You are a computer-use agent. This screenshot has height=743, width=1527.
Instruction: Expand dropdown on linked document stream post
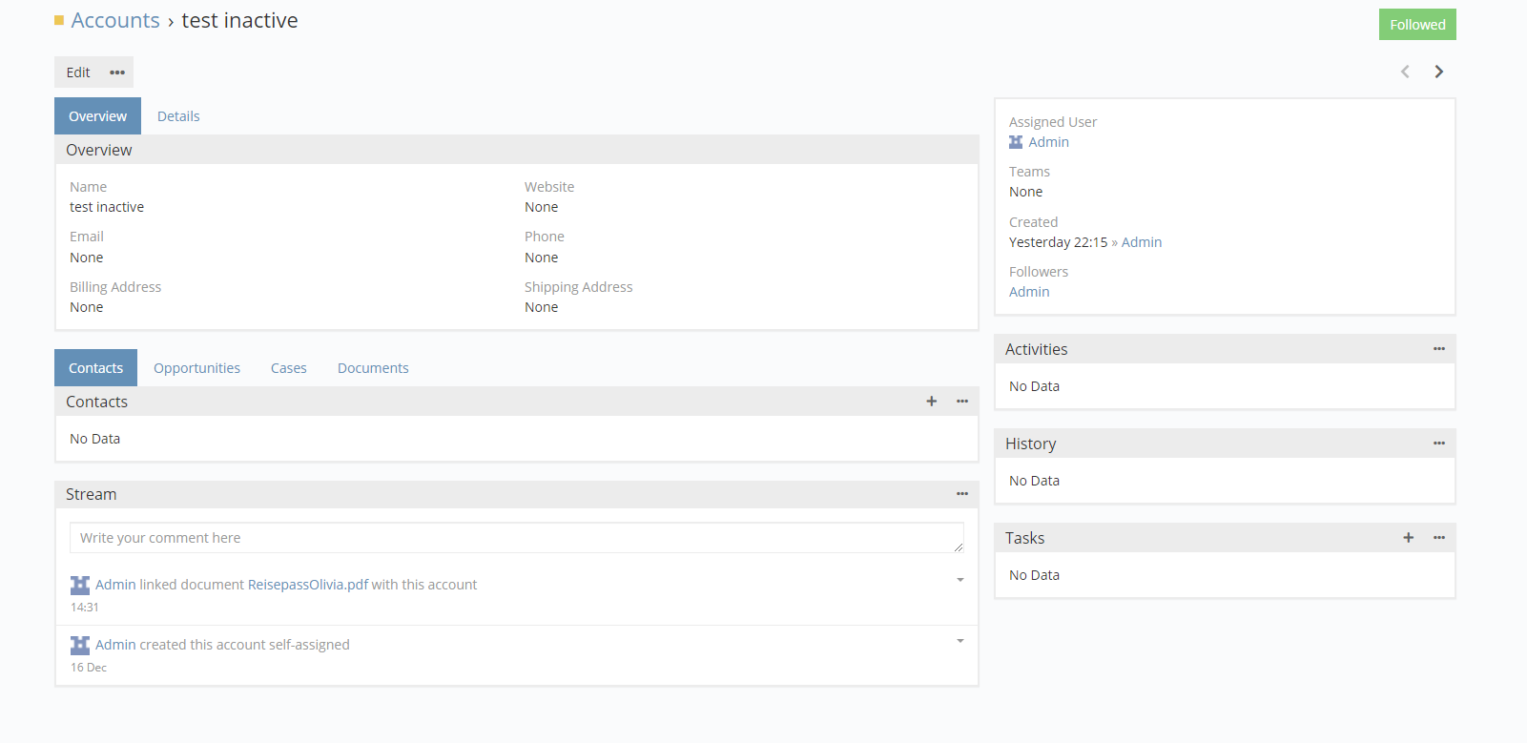pos(960,580)
